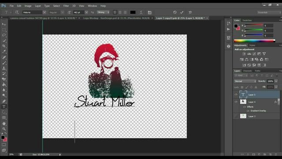Viewport: 282px width, 159px height.
Task: Select the Paint Bucket tool
Action: pyautogui.click(x=4, y=84)
